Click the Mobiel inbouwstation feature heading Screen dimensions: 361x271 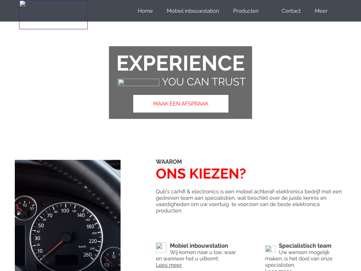click(x=199, y=246)
